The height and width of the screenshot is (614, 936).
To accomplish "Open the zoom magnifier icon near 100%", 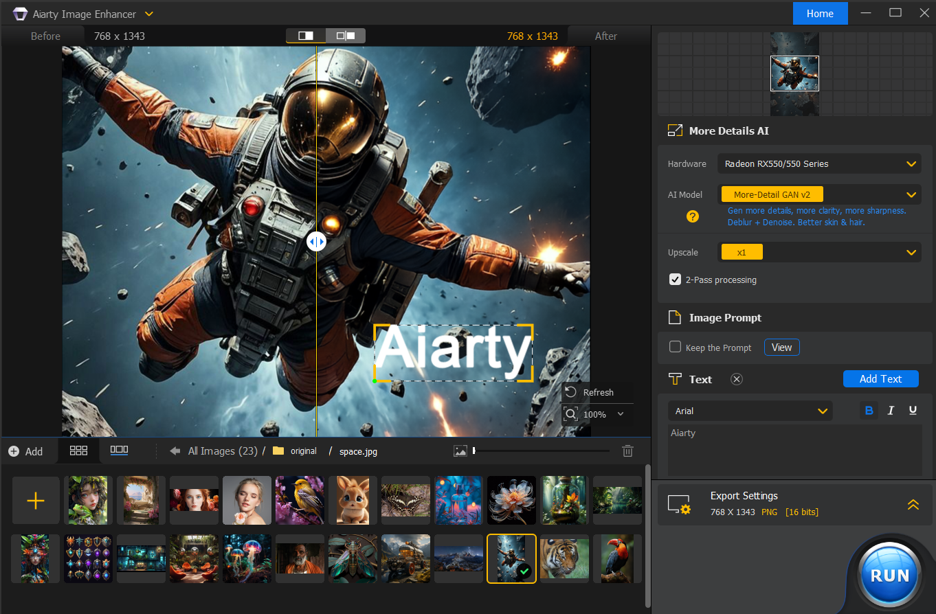I will 571,414.
